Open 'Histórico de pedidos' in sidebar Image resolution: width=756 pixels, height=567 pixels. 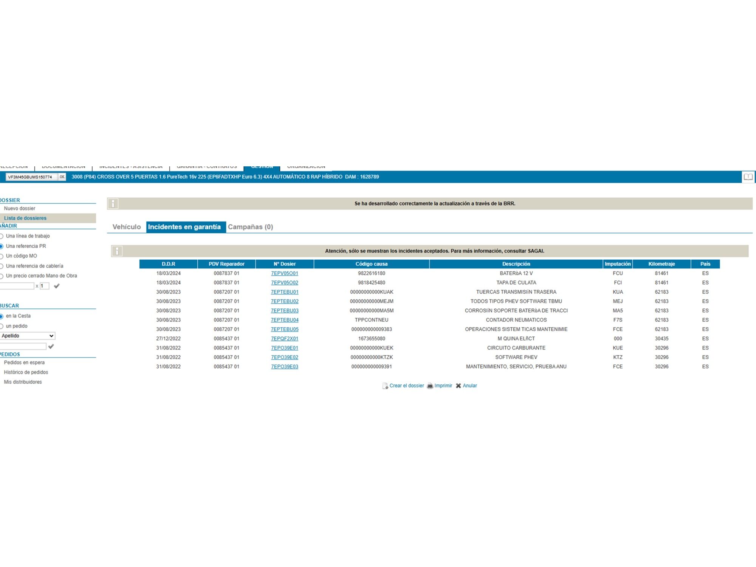pyautogui.click(x=26, y=372)
